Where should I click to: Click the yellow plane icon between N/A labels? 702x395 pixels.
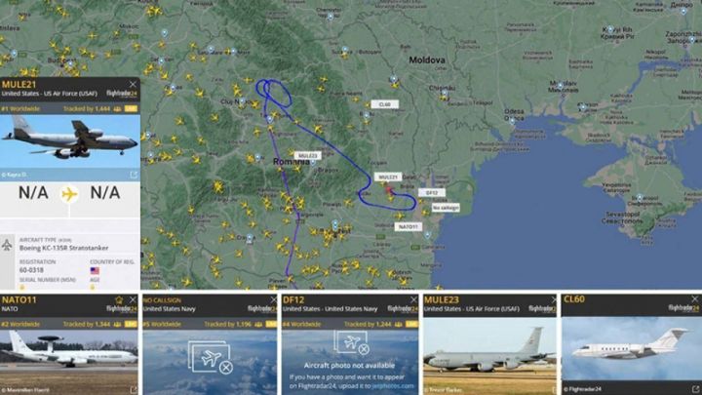point(69,194)
